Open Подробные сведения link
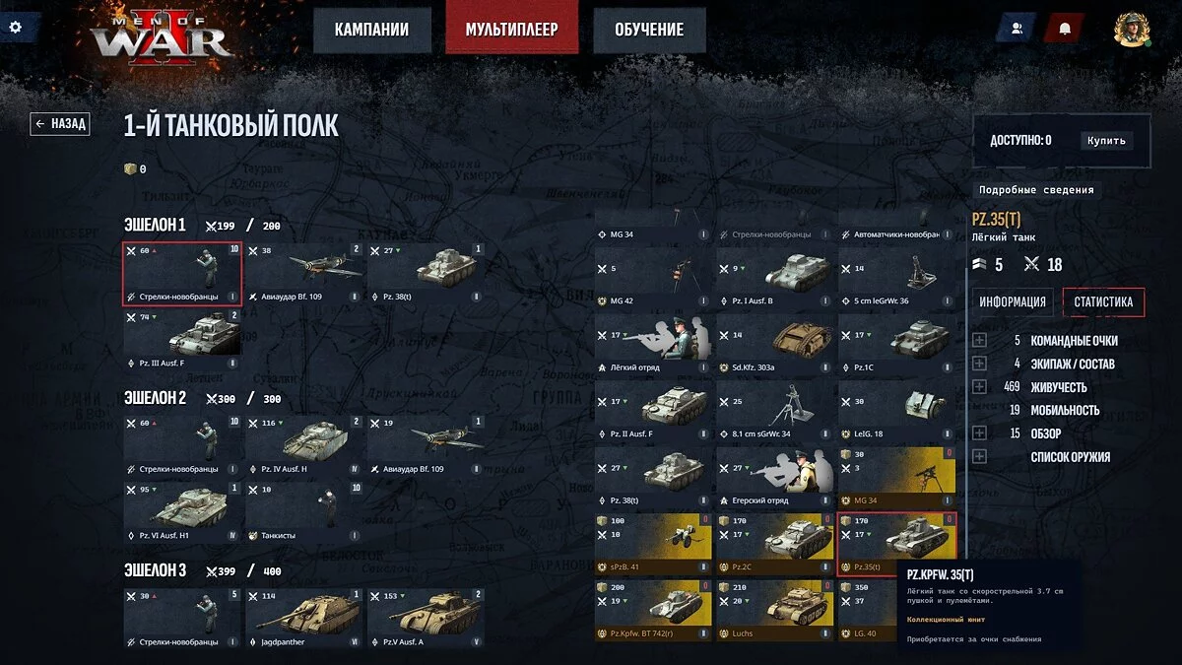The image size is (1182, 665). [x=1036, y=190]
